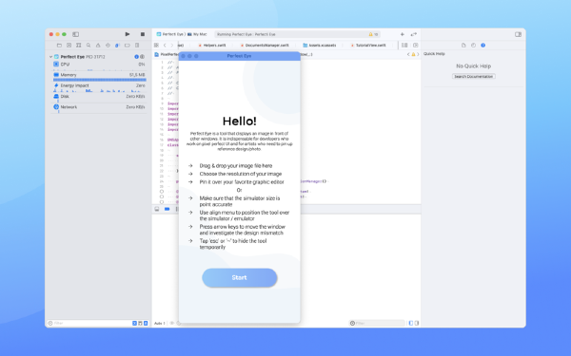This screenshot has height=356, width=571.
Task: Open the find navigator magnifier icon
Action: point(89,46)
